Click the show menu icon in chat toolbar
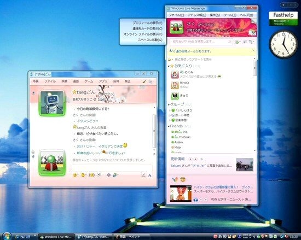 click(150, 81)
